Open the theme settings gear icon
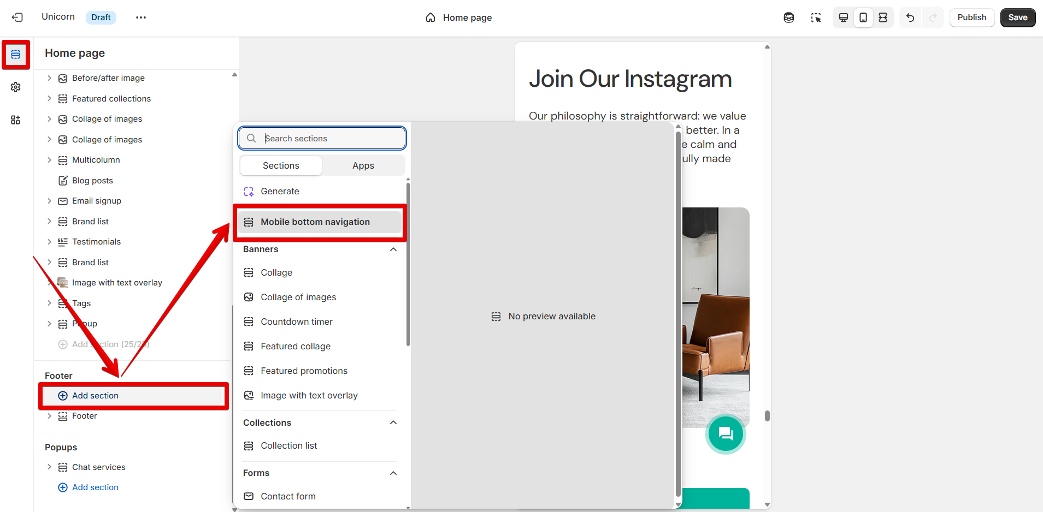This screenshot has height=512, width=1043. [16, 87]
